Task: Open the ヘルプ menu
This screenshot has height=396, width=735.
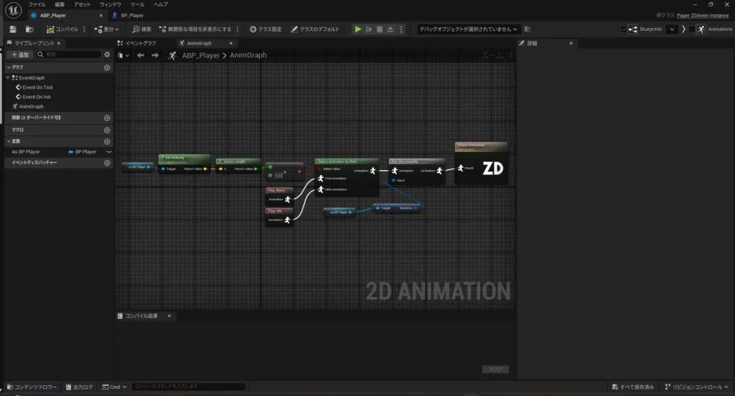Action: click(161, 4)
